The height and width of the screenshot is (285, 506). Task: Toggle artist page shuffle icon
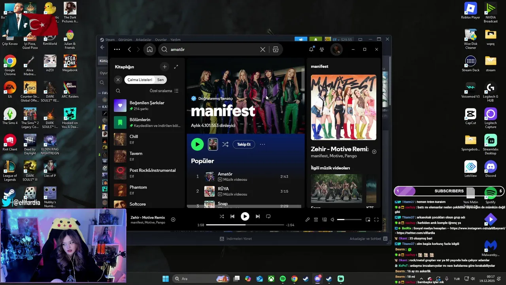225,144
